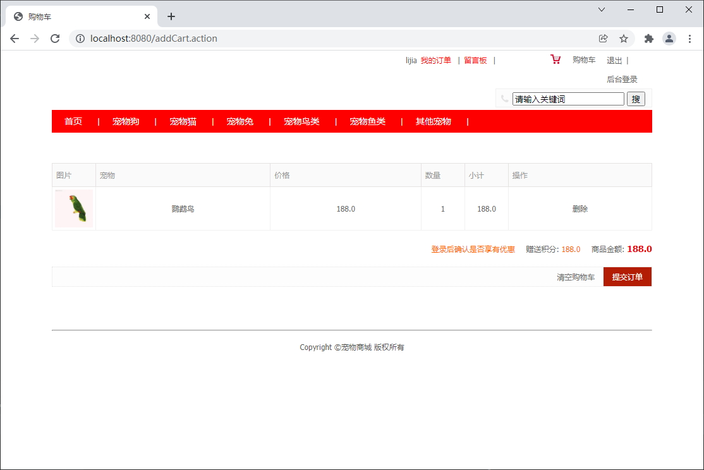Viewport: 704px width, 470px height.
Task: Open the 宠物猫 category
Action: tap(183, 121)
